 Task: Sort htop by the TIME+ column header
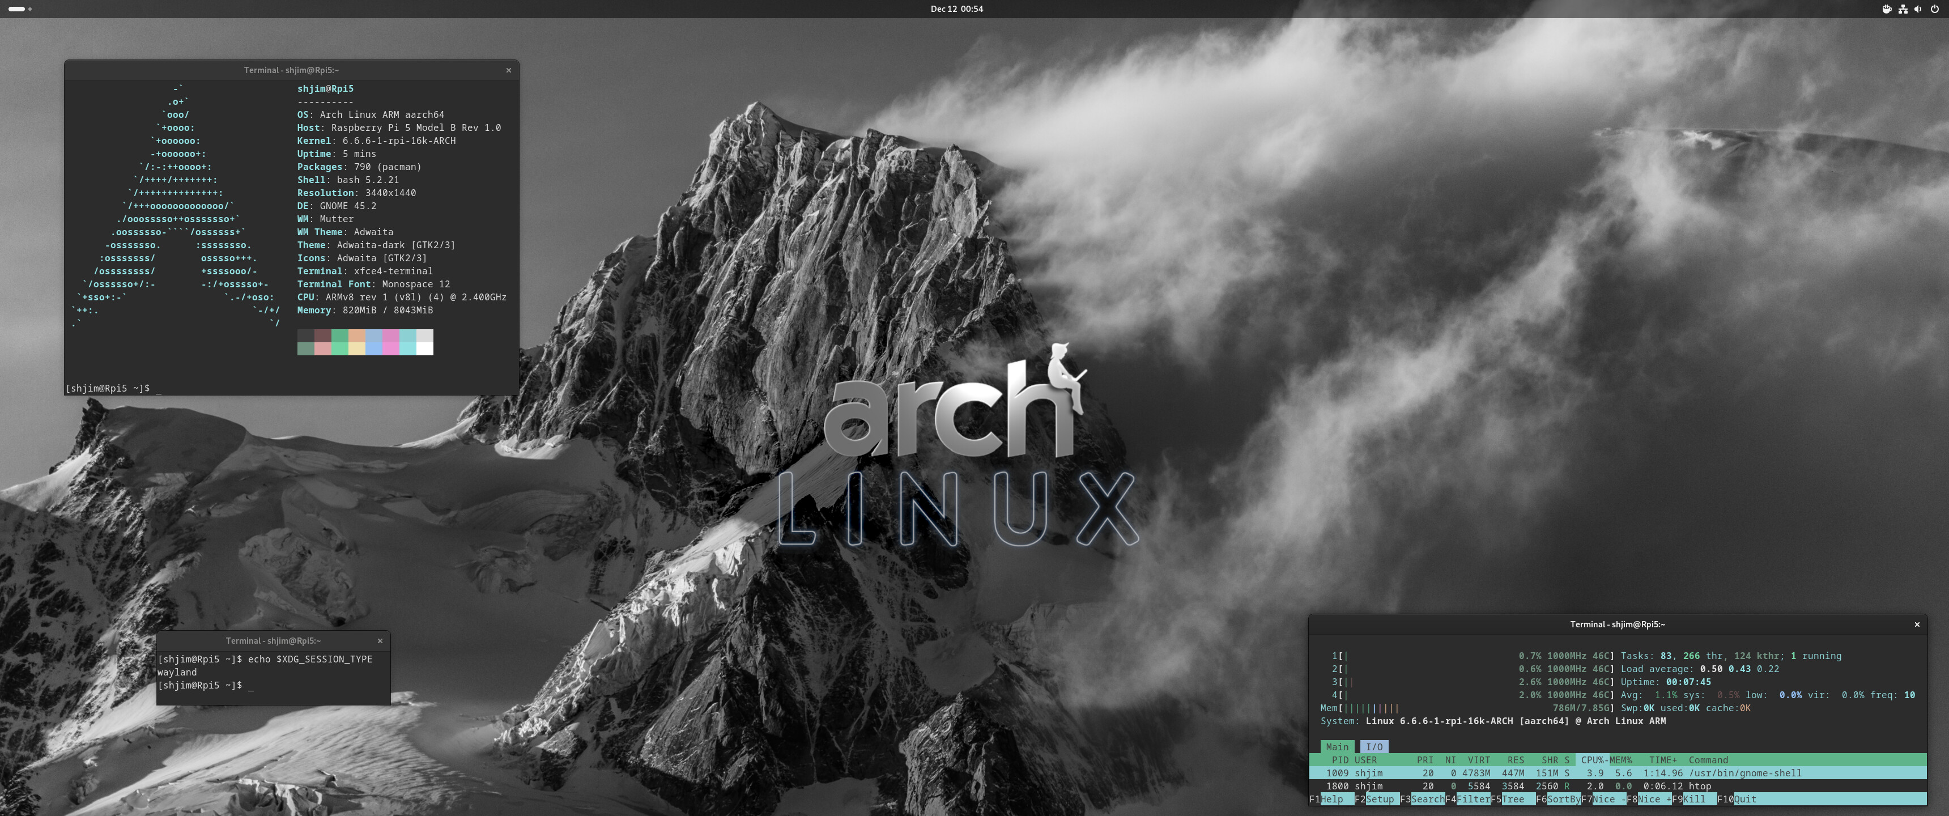point(1663,760)
